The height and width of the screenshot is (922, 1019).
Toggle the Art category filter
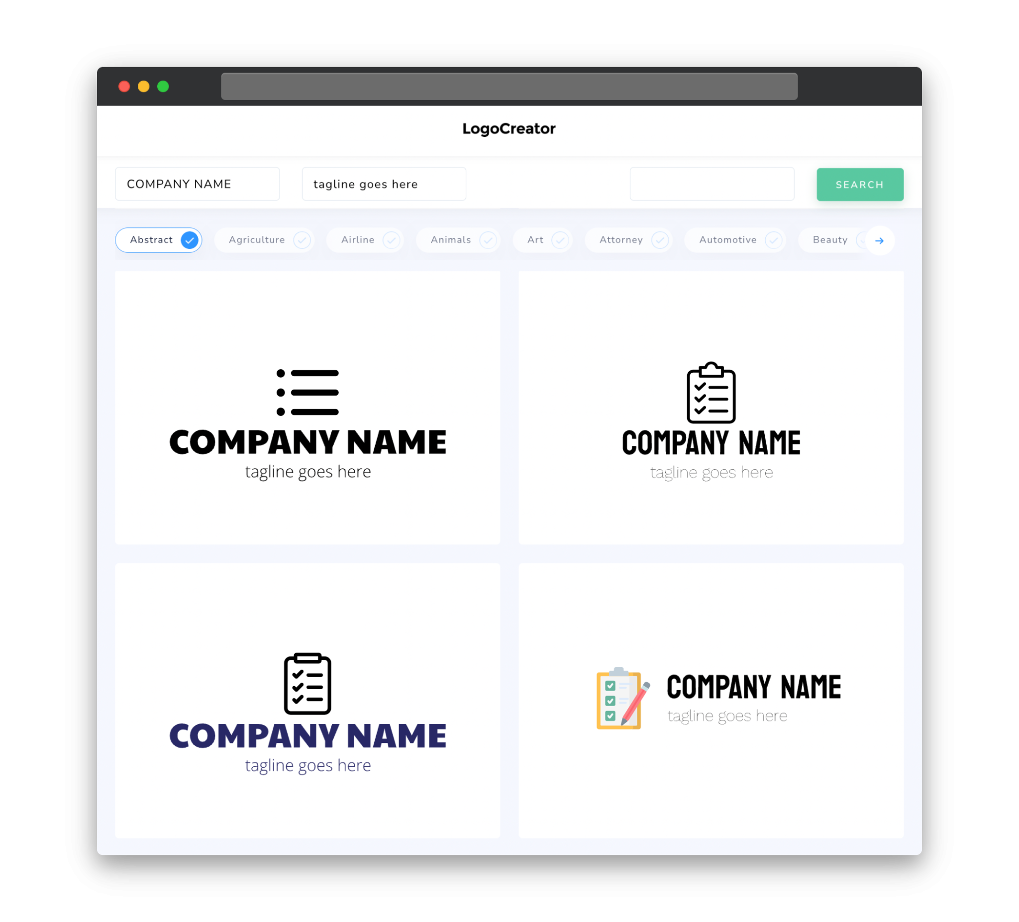544,240
